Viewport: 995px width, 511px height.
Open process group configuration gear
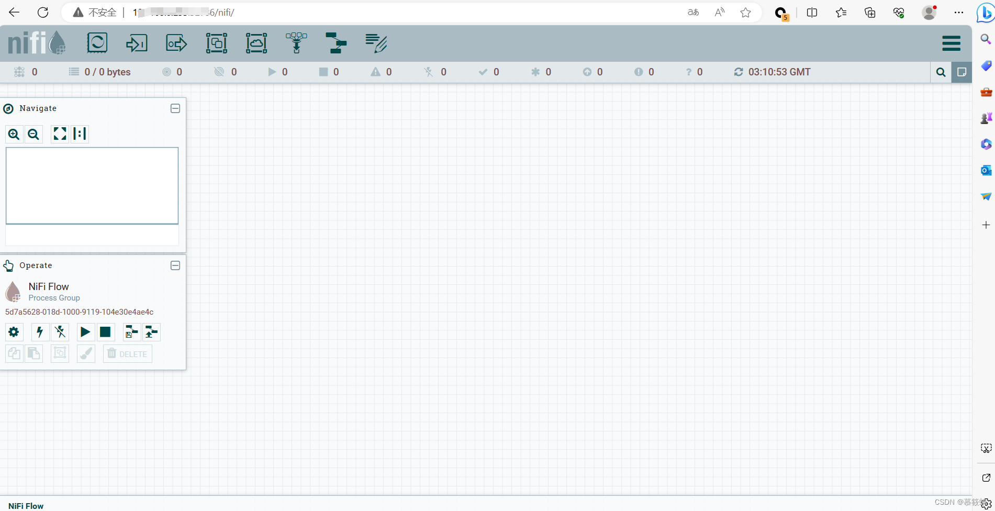click(14, 332)
